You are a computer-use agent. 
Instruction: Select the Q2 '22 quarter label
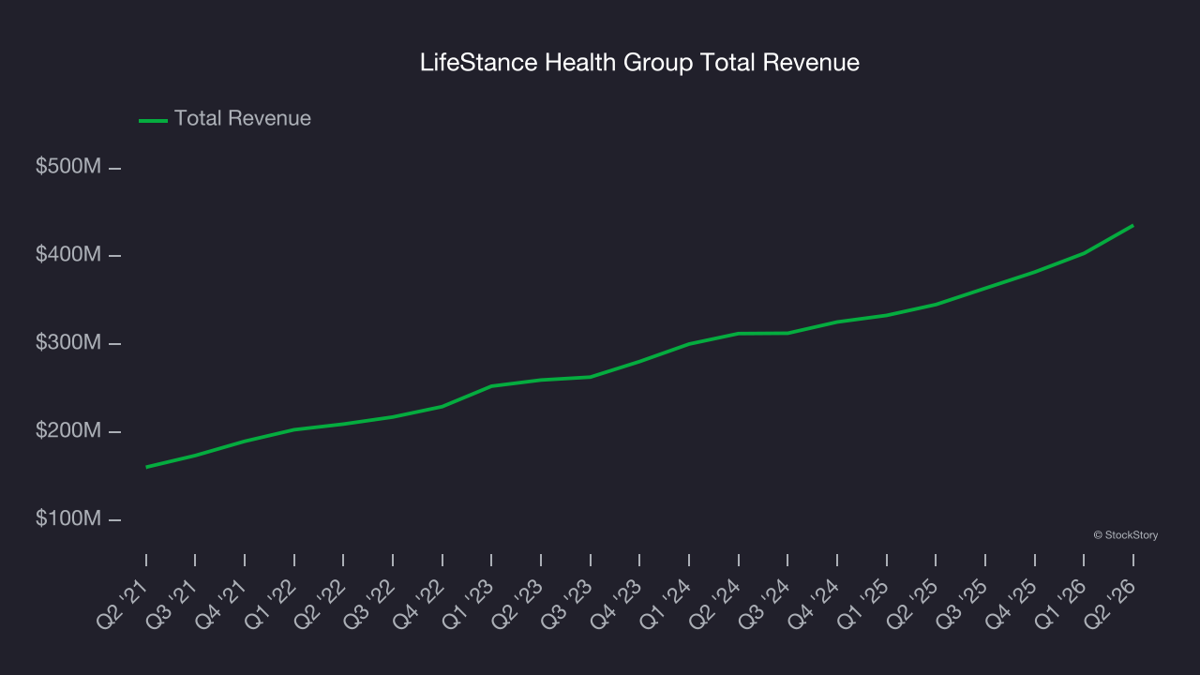click(x=321, y=603)
